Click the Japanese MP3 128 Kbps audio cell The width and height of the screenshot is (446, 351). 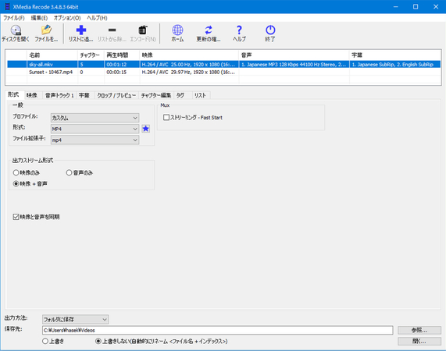pos(294,65)
